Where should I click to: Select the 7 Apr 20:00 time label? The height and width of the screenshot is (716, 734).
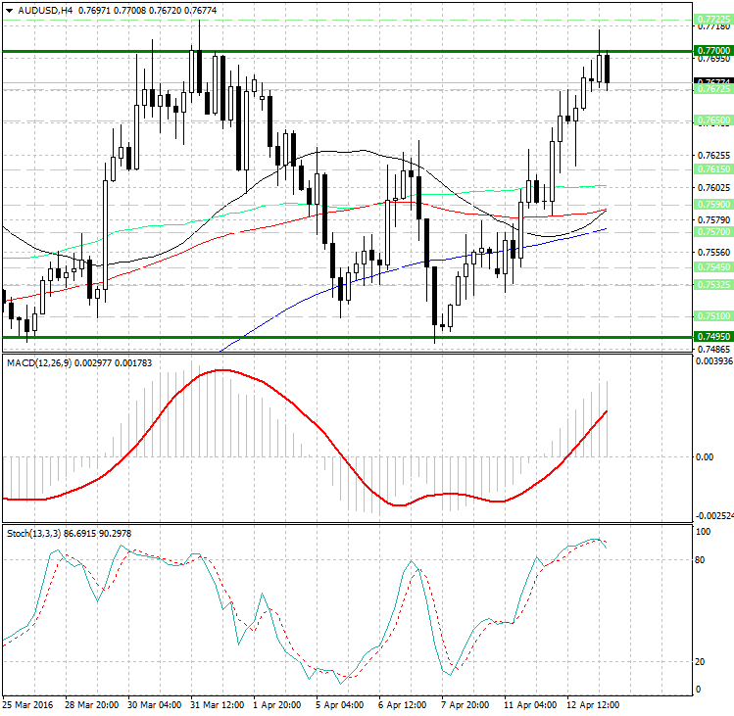point(465,704)
